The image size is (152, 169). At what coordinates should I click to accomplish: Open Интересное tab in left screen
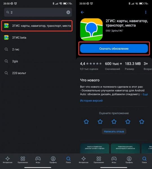point(8,160)
